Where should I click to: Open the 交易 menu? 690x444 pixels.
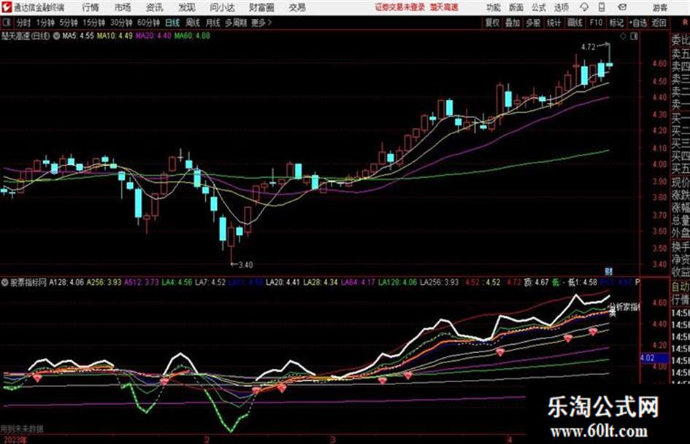click(297, 7)
